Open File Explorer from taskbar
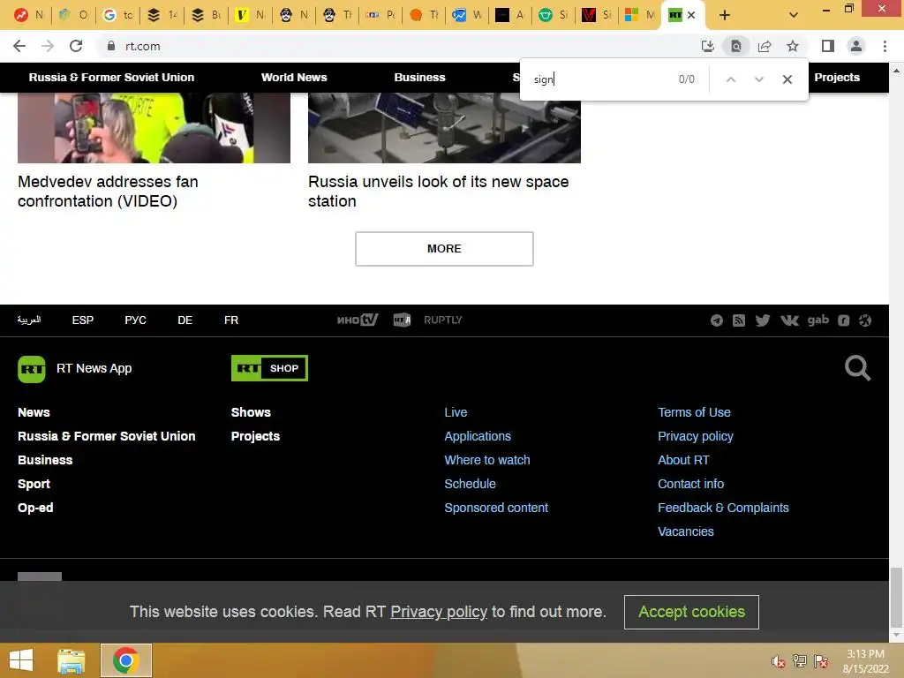The height and width of the screenshot is (678, 904). click(71, 660)
